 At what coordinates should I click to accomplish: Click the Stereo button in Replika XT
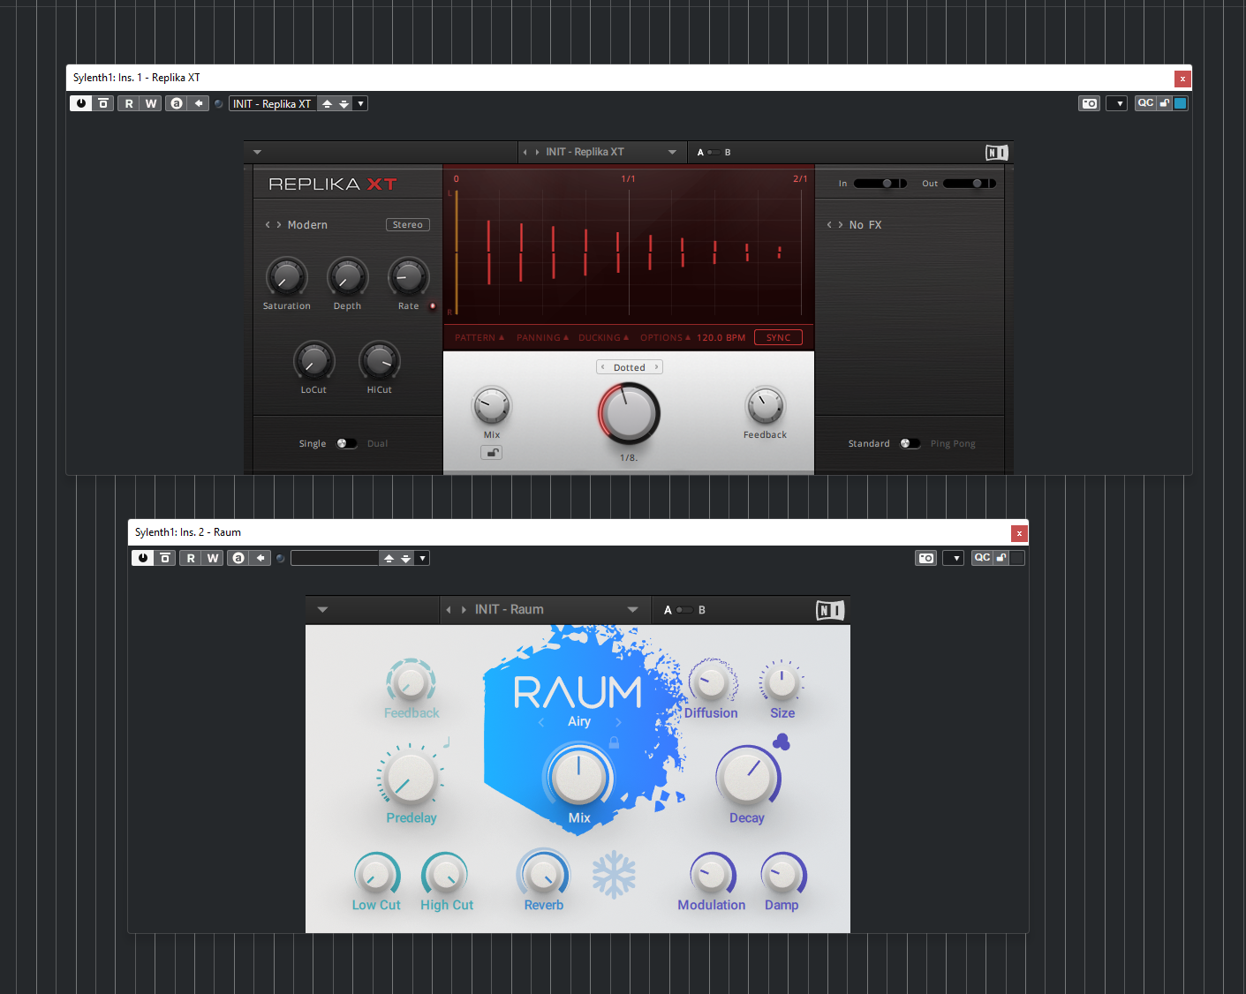(x=408, y=225)
